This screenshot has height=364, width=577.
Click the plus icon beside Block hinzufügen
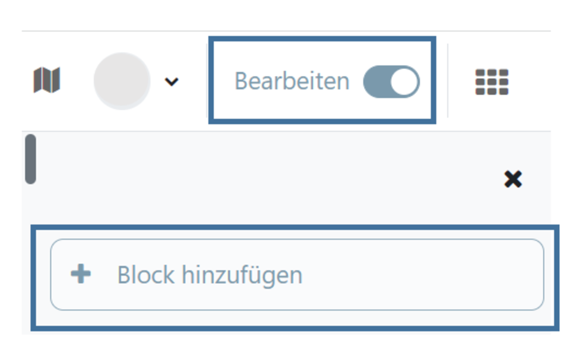pyautogui.click(x=80, y=275)
